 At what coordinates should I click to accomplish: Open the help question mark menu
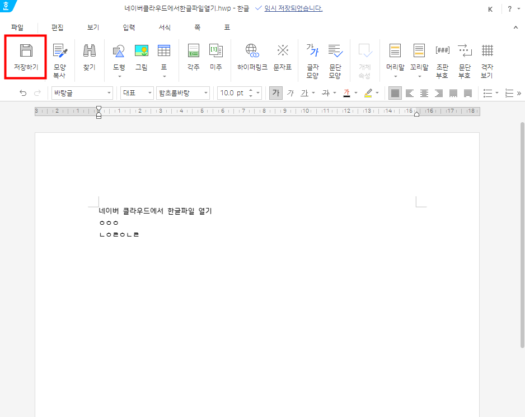tap(509, 9)
